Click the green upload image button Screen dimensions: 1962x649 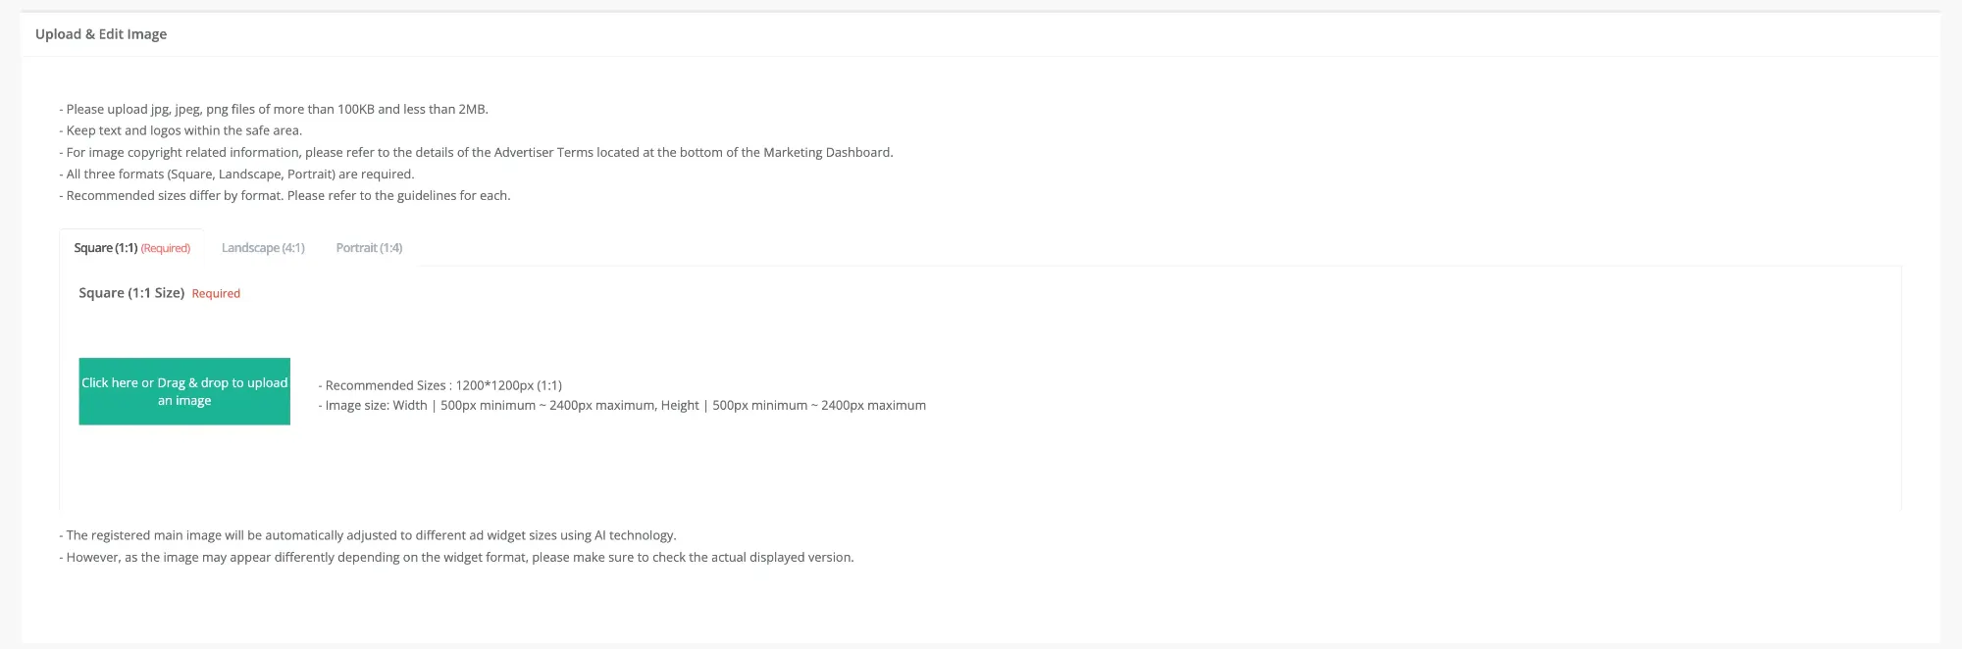(184, 391)
